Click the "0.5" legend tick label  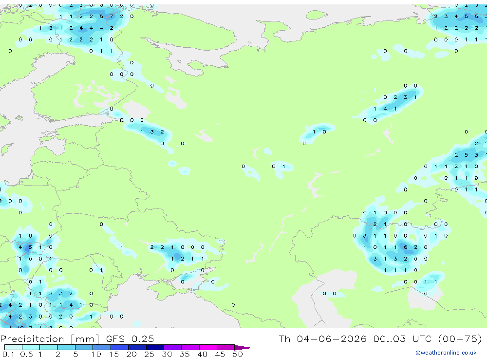pyautogui.click(x=26, y=354)
